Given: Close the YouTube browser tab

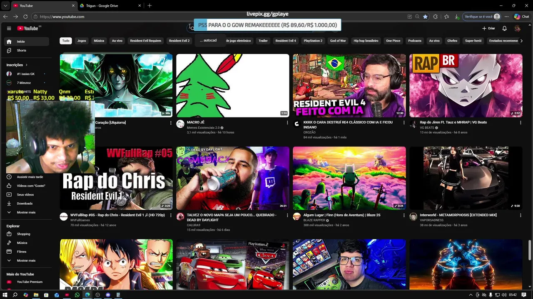Looking at the screenshot, I should (x=73, y=6).
